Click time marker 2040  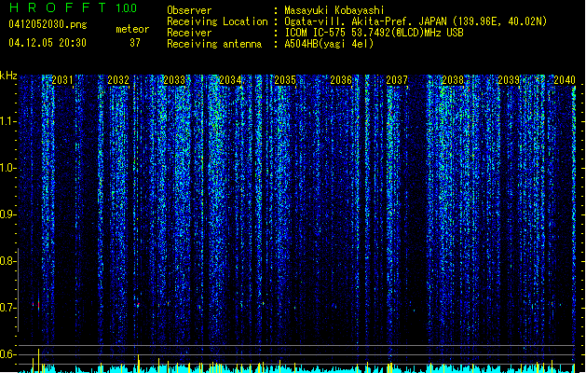[565, 80]
